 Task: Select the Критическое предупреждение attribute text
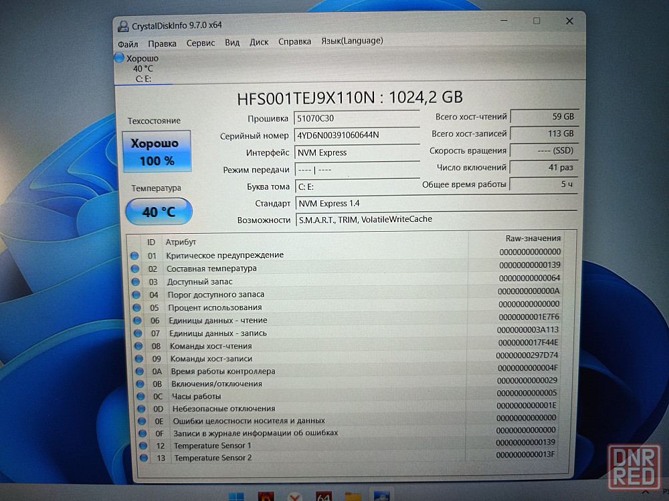[225, 255]
